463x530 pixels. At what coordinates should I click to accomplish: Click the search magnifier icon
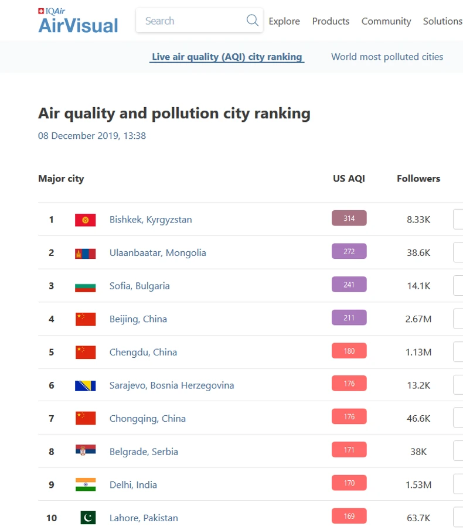coord(253,20)
